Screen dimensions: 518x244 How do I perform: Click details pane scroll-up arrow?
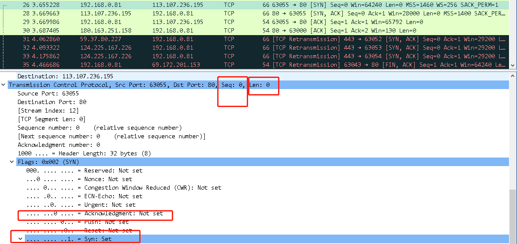pos(513,76)
